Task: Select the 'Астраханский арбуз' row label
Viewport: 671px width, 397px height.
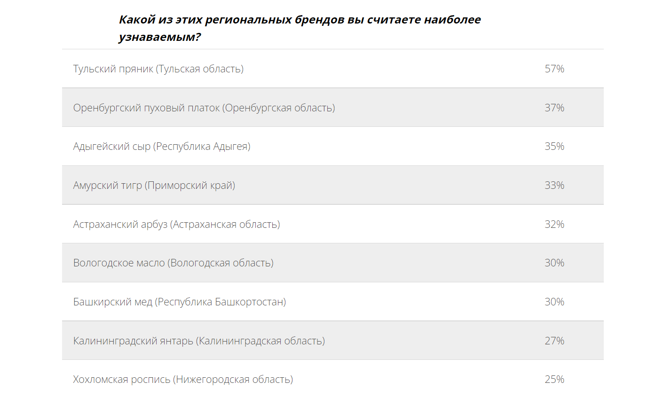Action: pyautogui.click(x=176, y=225)
